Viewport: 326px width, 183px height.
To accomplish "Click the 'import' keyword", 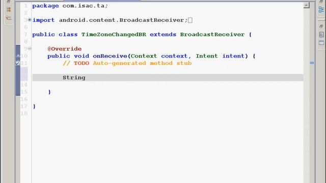I will (x=43, y=20).
